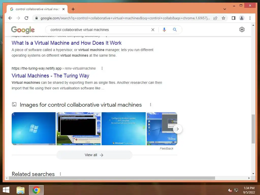This screenshot has width=260, height=195.
Task: Click horizontal scrollbar right arrow
Action: (x=249, y=178)
